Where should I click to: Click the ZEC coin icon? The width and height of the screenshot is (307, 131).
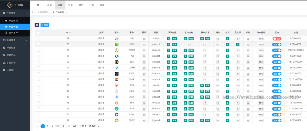point(117,62)
